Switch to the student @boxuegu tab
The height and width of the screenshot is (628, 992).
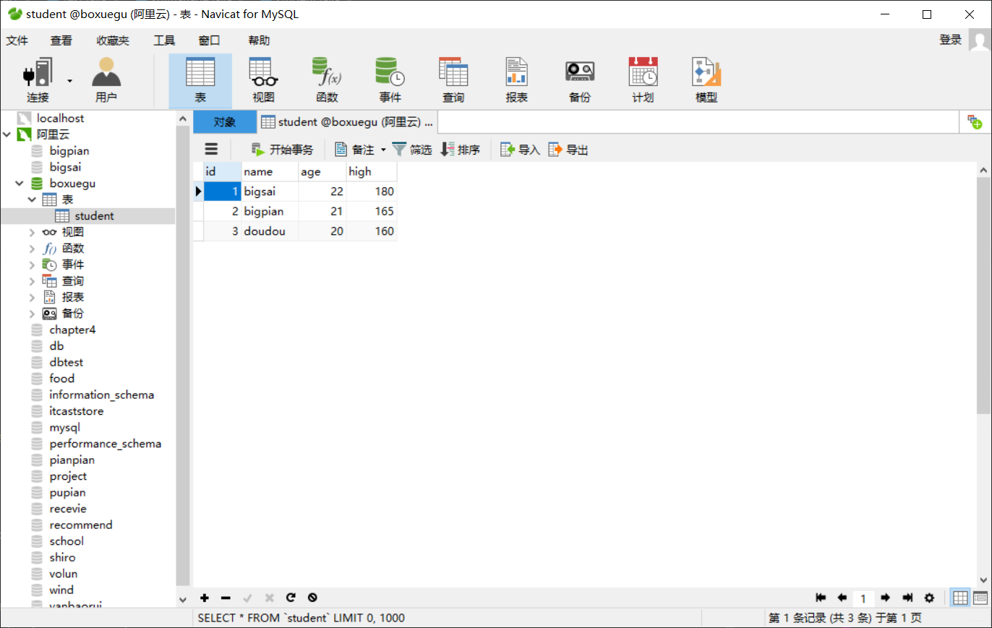[347, 122]
